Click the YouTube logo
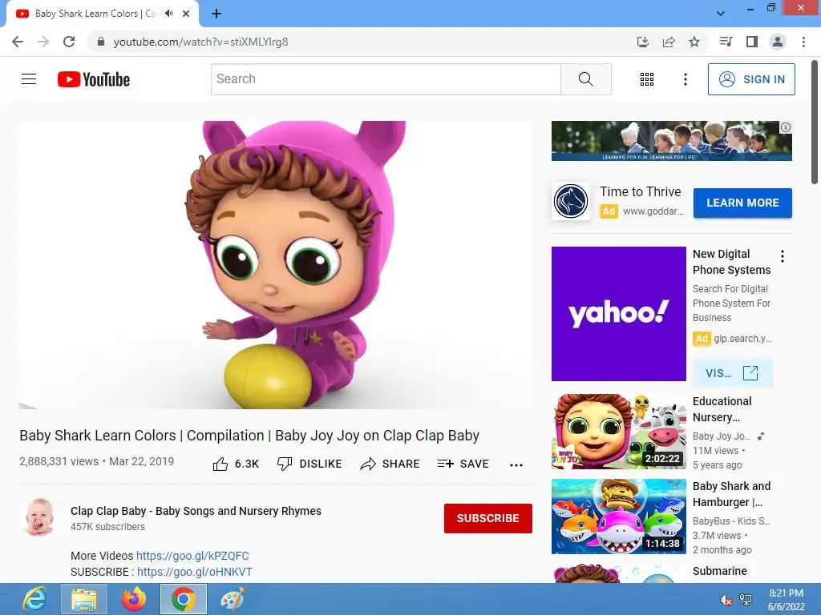Screen dimensions: 821x615 point(94,79)
